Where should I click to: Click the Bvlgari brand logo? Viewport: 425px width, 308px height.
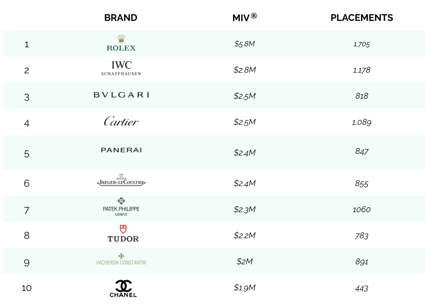coord(121,95)
